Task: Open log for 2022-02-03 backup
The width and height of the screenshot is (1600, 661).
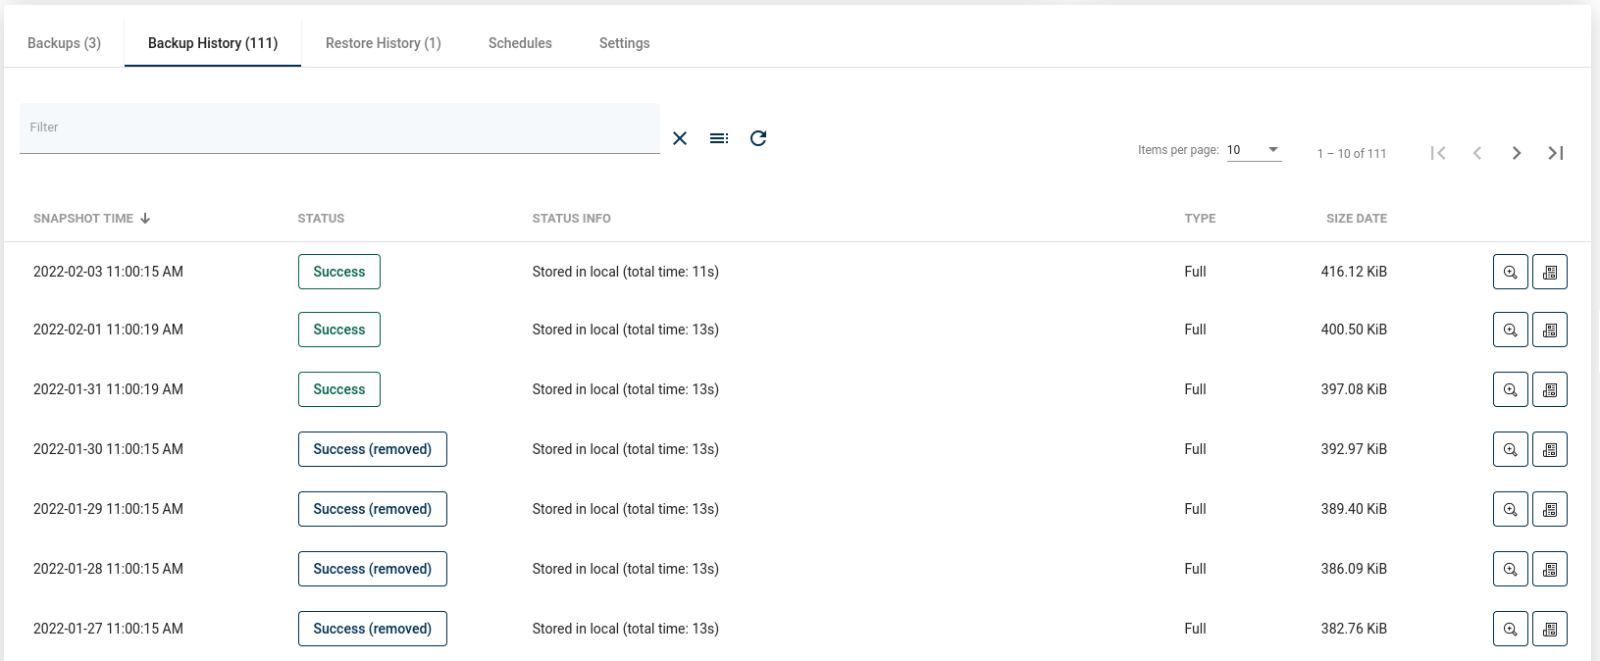Action: click(x=1550, y=272)
